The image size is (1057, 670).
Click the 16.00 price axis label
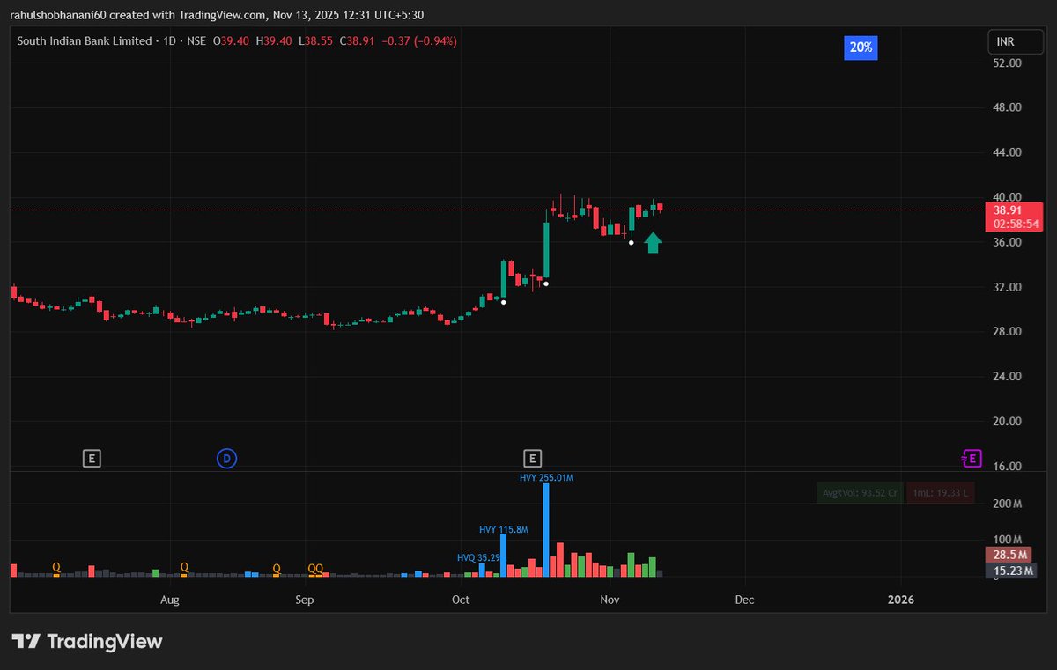pos(1006,466)
